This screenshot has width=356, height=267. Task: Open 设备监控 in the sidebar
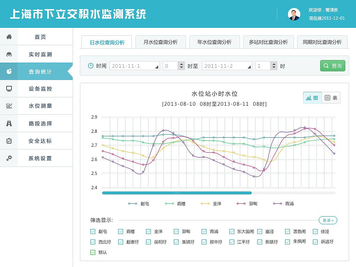pos(36,89)
